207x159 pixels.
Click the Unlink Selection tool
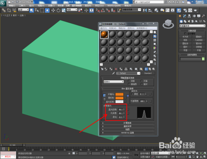pos(9,10)
